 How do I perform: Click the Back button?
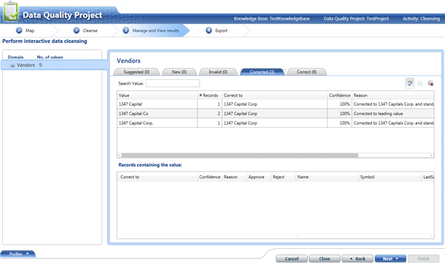357,258
